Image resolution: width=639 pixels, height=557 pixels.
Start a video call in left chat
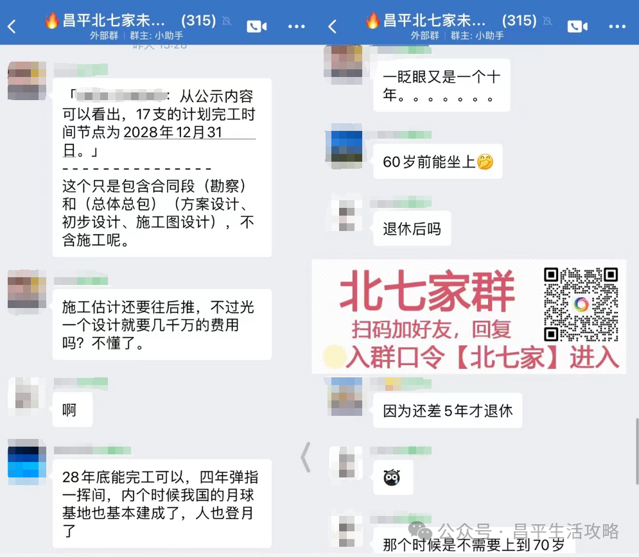coord(257,27)
